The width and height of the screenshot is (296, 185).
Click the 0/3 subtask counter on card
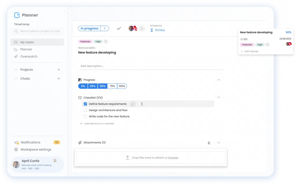[244, 39]
